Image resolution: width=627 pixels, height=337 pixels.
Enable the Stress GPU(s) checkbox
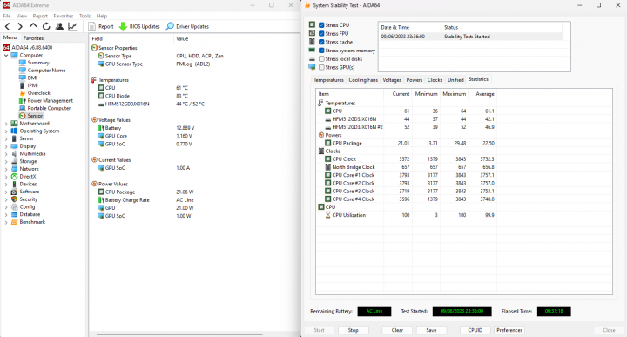click(321, 68)
